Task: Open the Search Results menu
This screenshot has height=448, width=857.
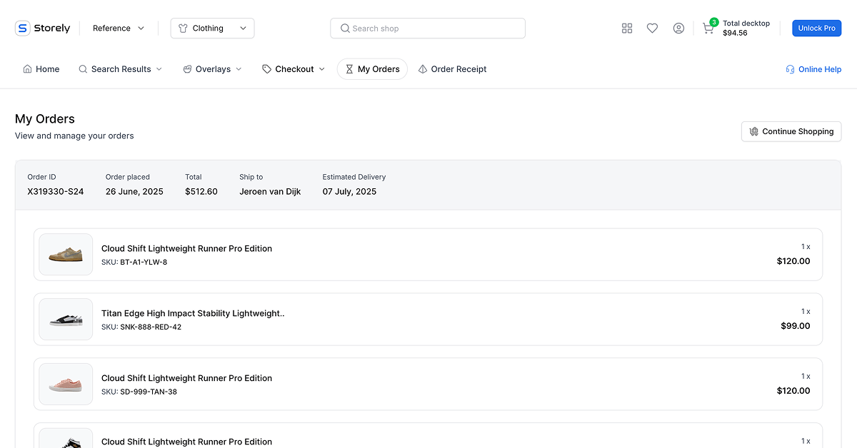Action: tap(121, 69)
